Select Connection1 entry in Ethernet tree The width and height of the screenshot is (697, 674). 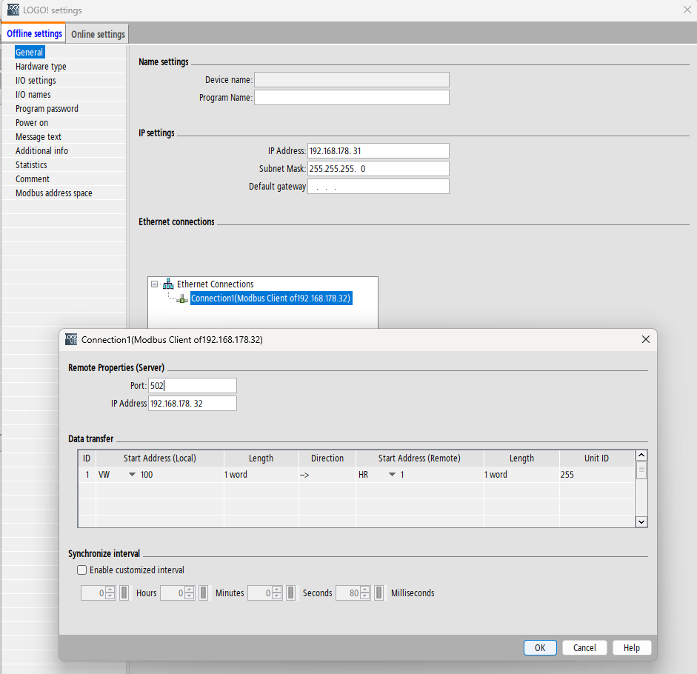270,298
